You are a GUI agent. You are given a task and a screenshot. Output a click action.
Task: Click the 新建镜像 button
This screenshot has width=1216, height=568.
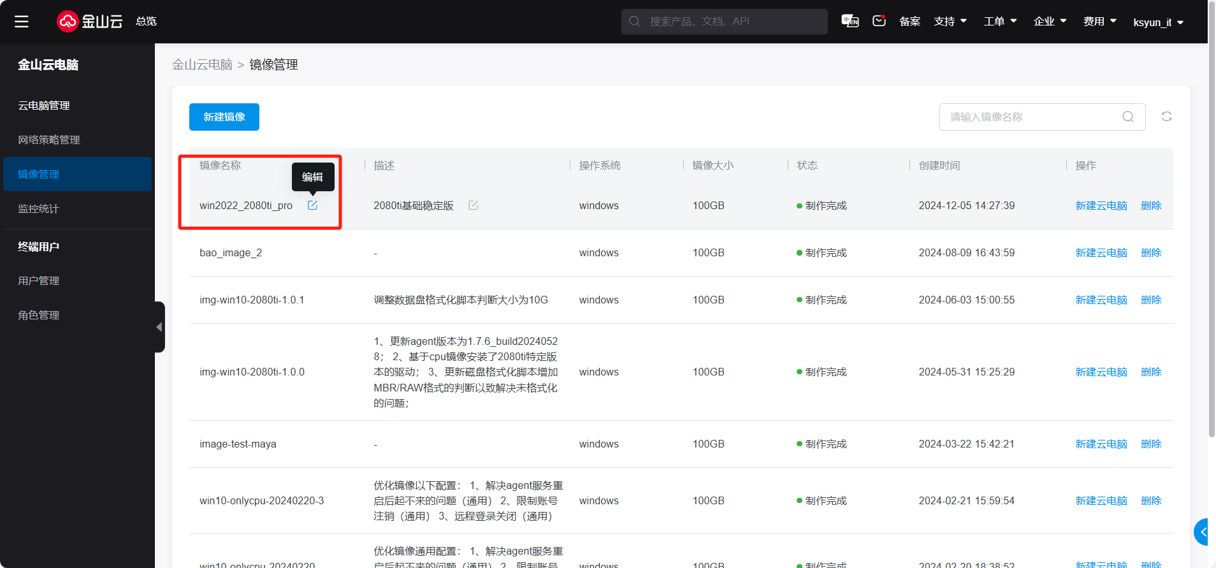click(x=224, y=117)
